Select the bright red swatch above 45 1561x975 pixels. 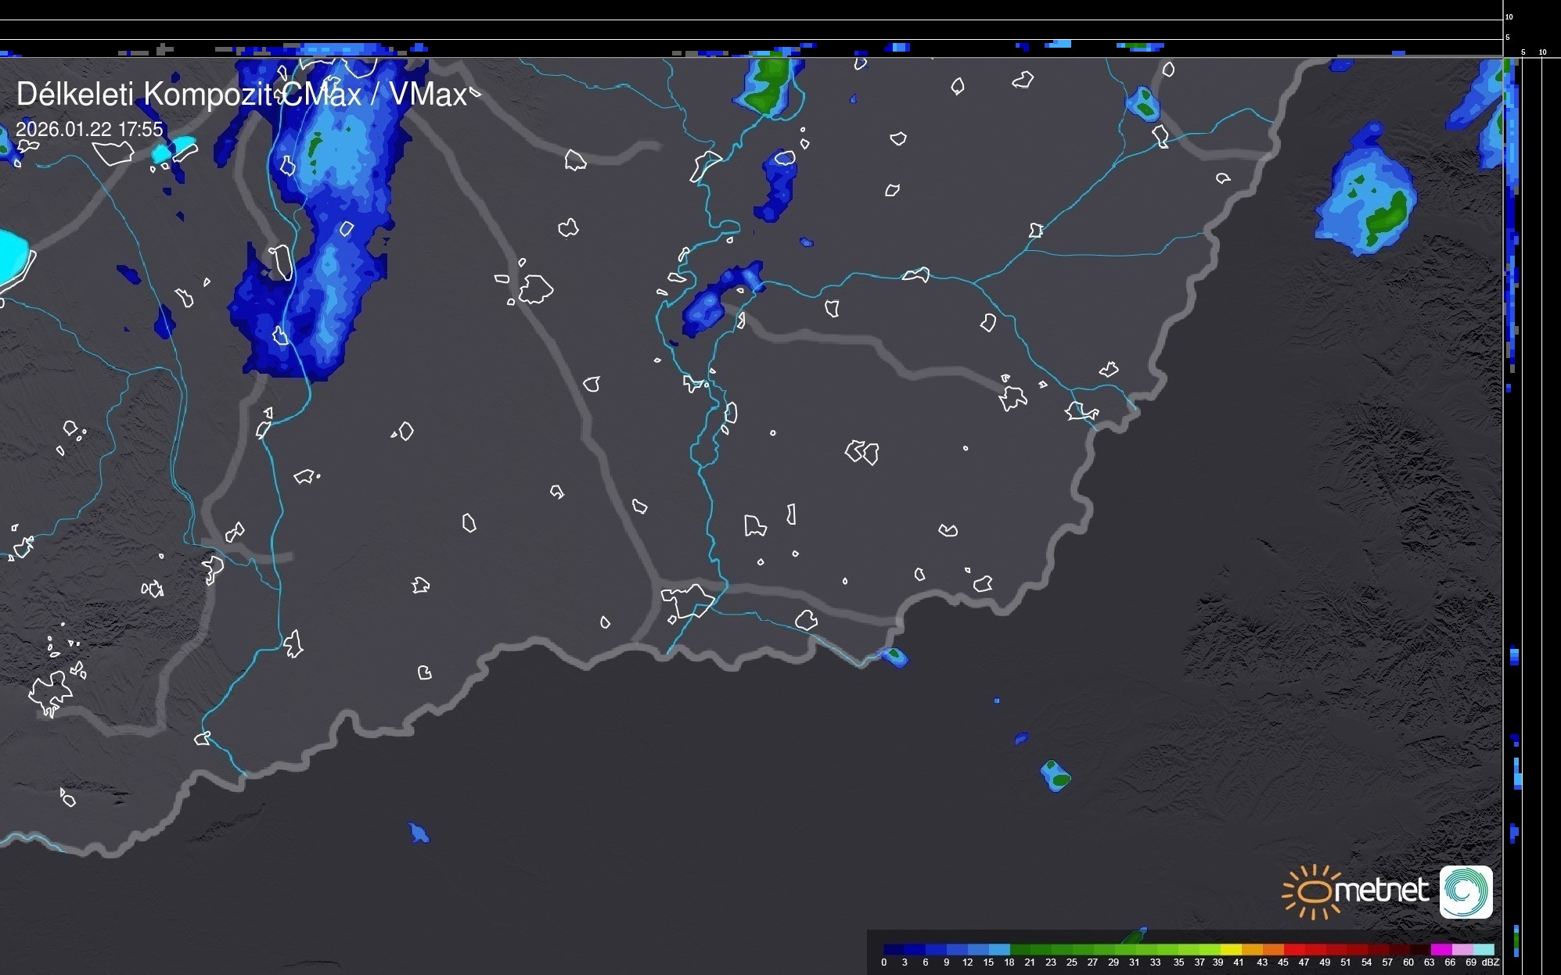pyautogui.click(x=1294, y=949)
